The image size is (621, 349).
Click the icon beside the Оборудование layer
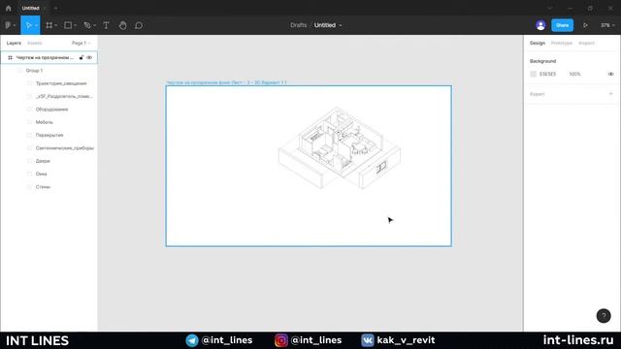click(x=29, y=110)
